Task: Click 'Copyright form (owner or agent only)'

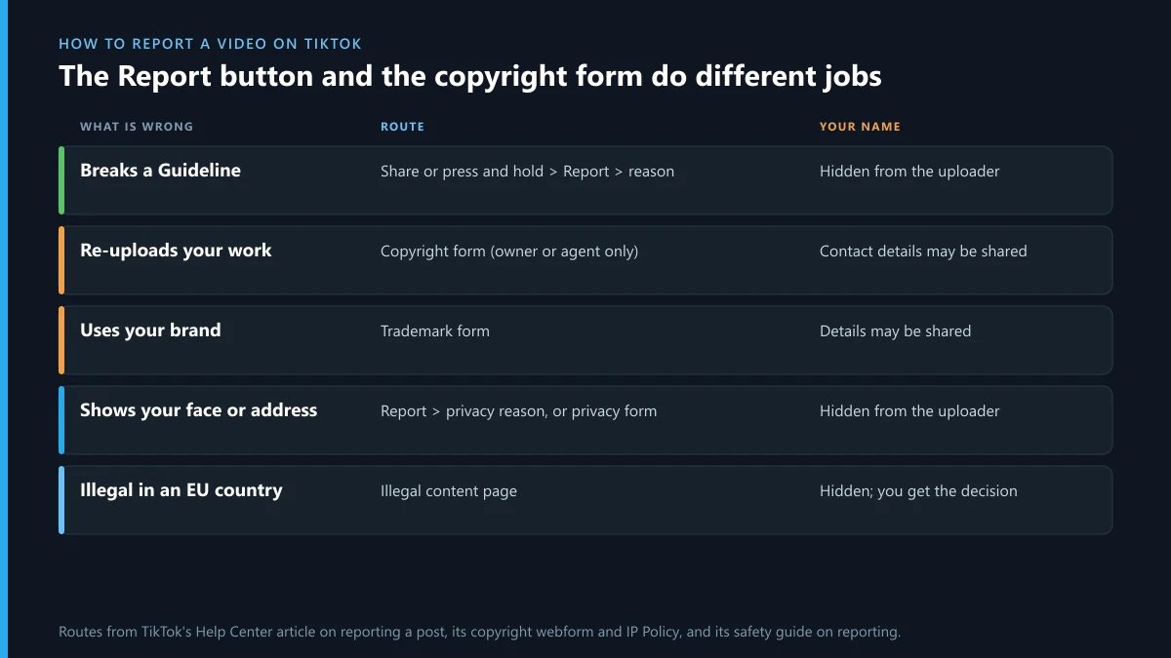Action: tap(509, 252)
